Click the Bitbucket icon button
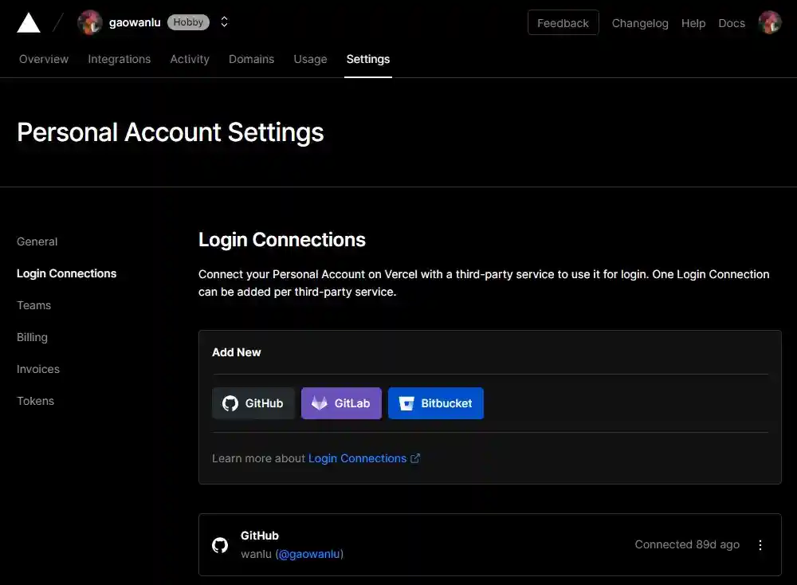Image resolution: width=797 pixels, height=585 pixels. (x=406, y=402)
